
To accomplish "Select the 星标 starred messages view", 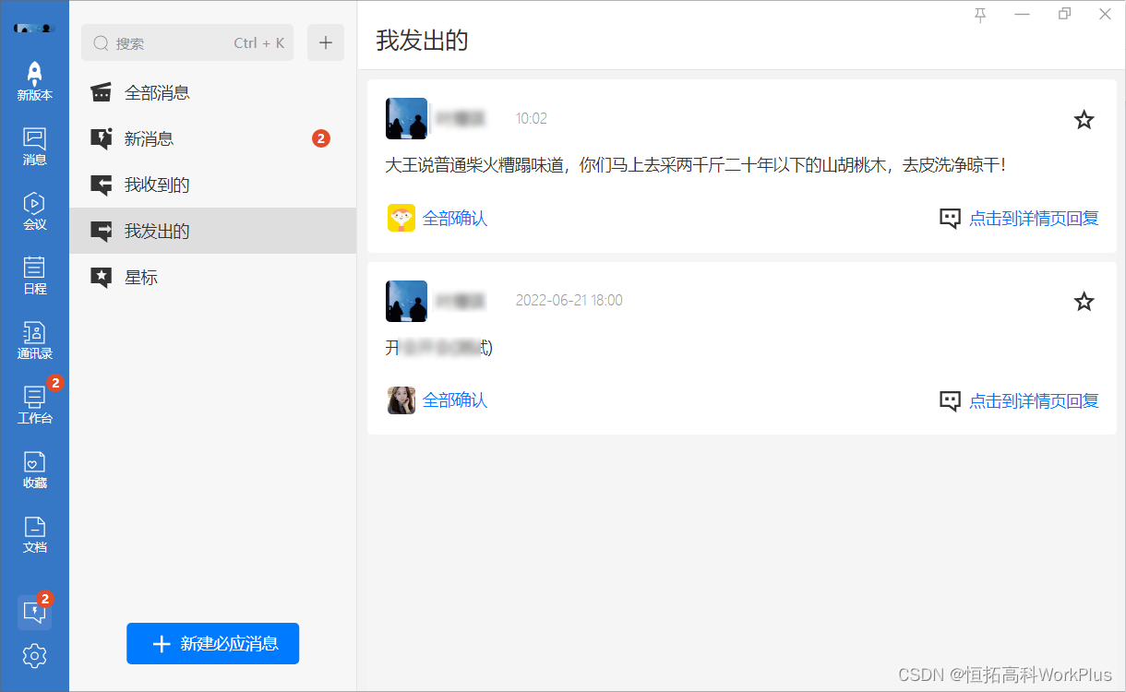I will 143,278.
